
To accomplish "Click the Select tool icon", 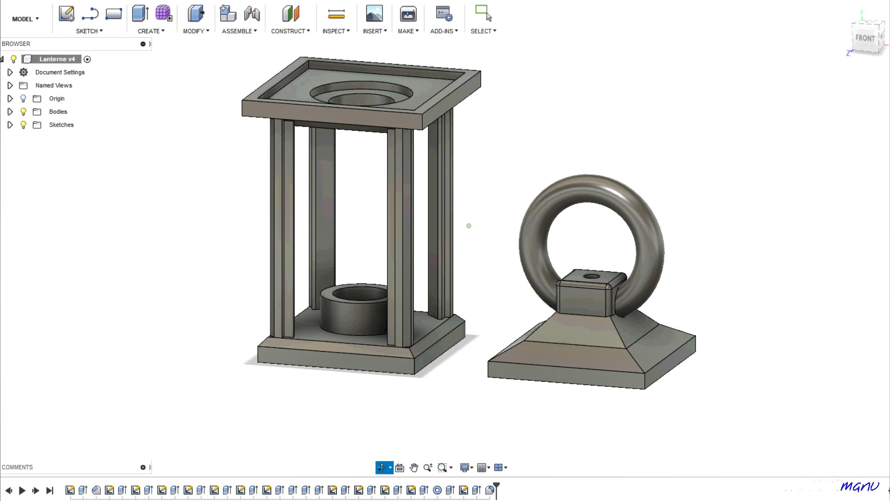I will (483, 13).
